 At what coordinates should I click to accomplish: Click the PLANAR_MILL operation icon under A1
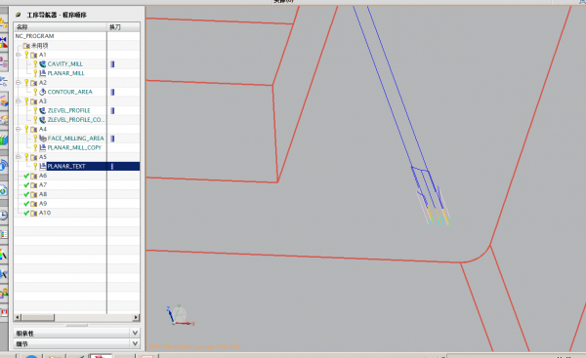click(43, 73)
